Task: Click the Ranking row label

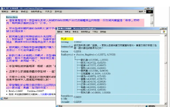Action: pos(65,42)
